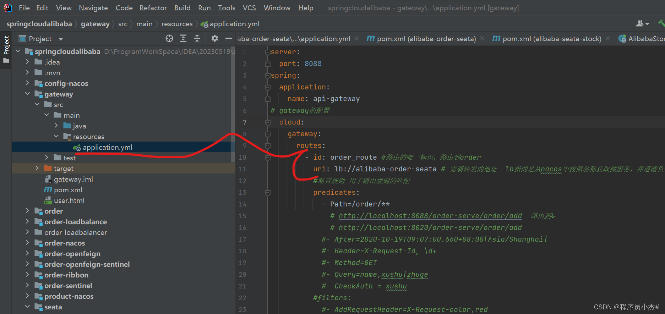
Task: Select application.yml in project tree
Action: [x=107, y=147]
